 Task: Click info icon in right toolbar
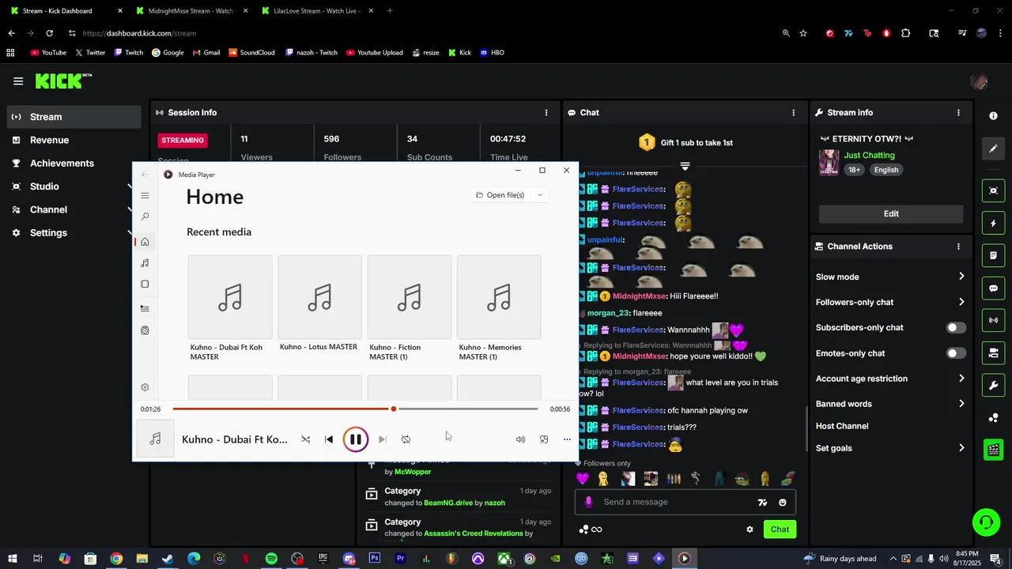click(x=994, y=116)
